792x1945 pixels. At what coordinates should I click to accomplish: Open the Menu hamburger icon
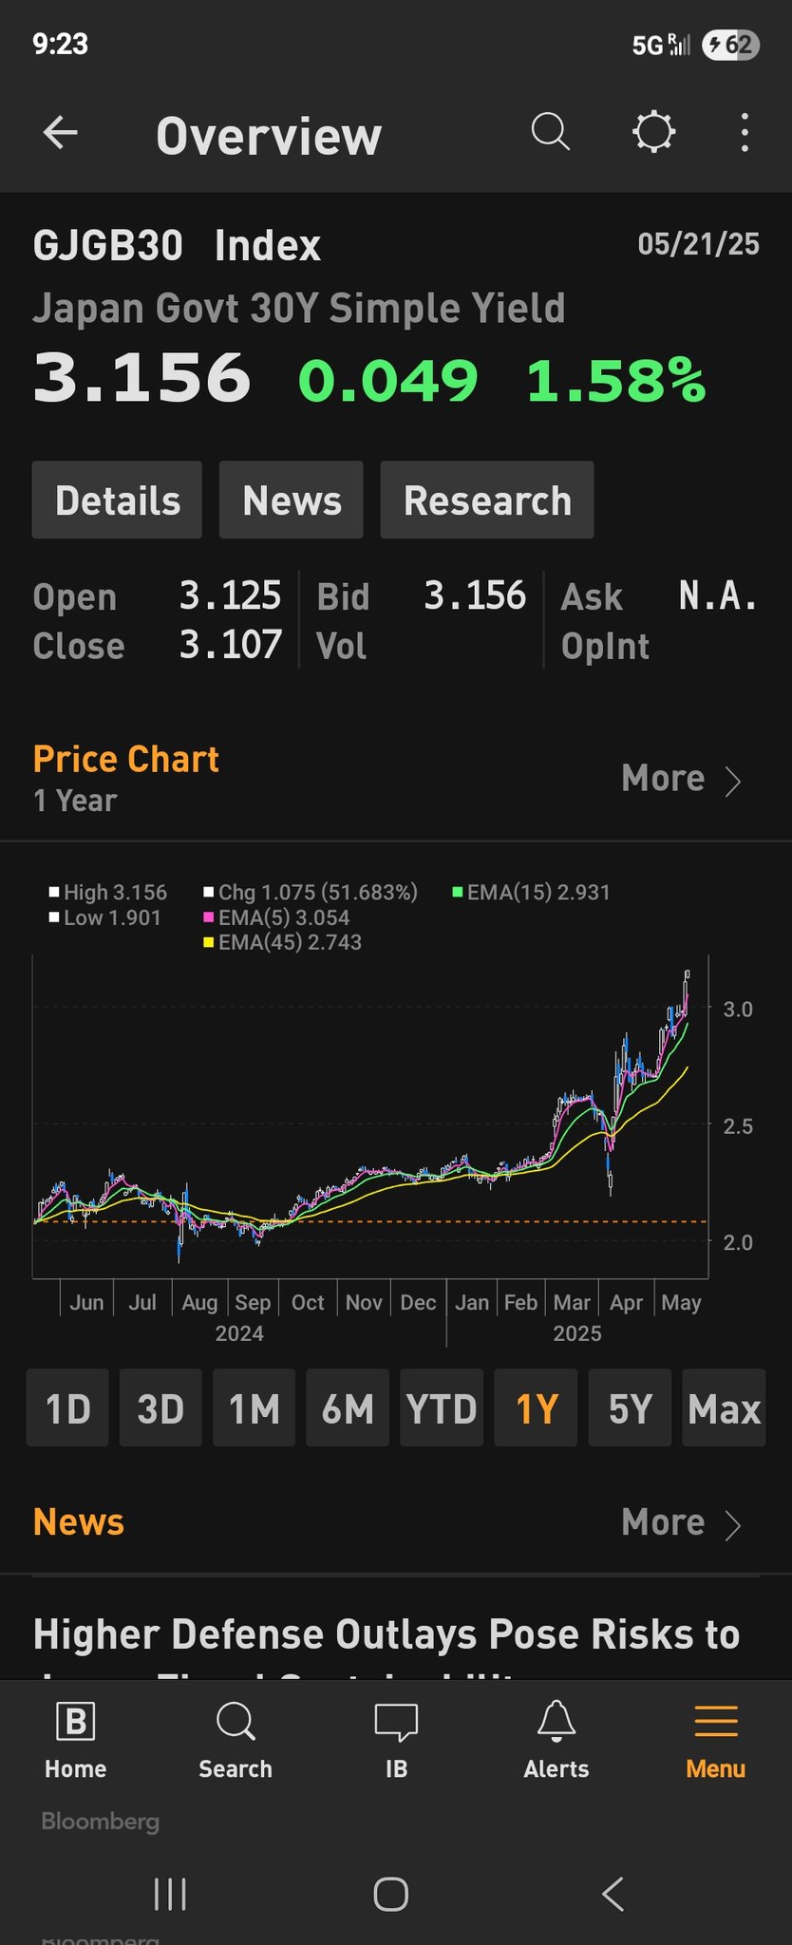coord(715,1721)
